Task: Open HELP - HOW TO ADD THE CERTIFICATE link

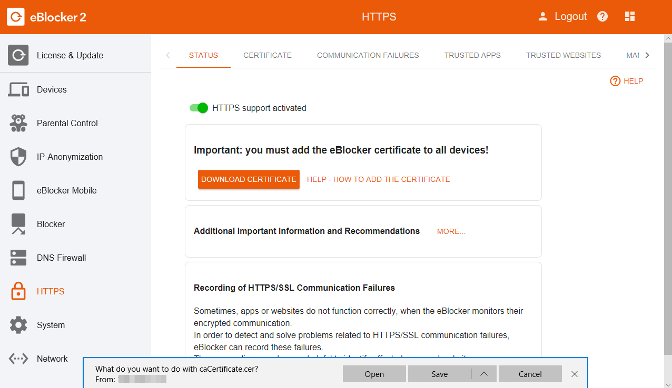Action: pyautogui.click(x=379, y=179)
